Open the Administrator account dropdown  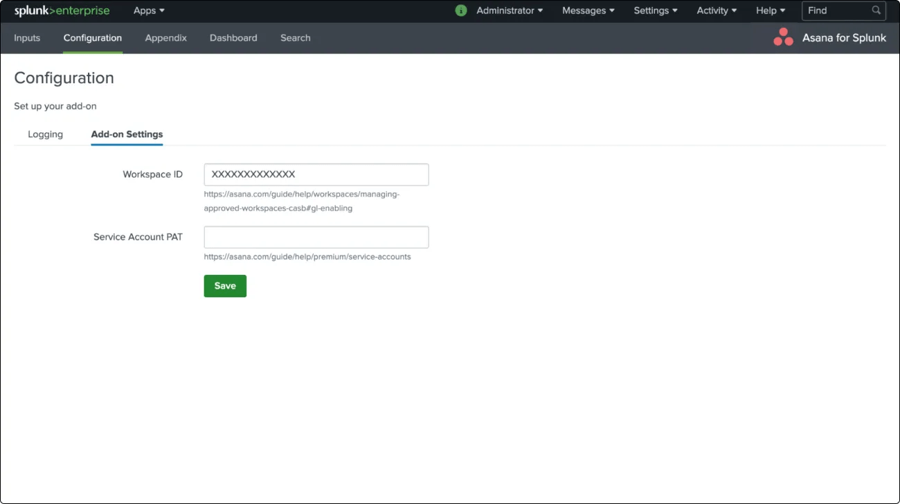click(x=505, y=10)
